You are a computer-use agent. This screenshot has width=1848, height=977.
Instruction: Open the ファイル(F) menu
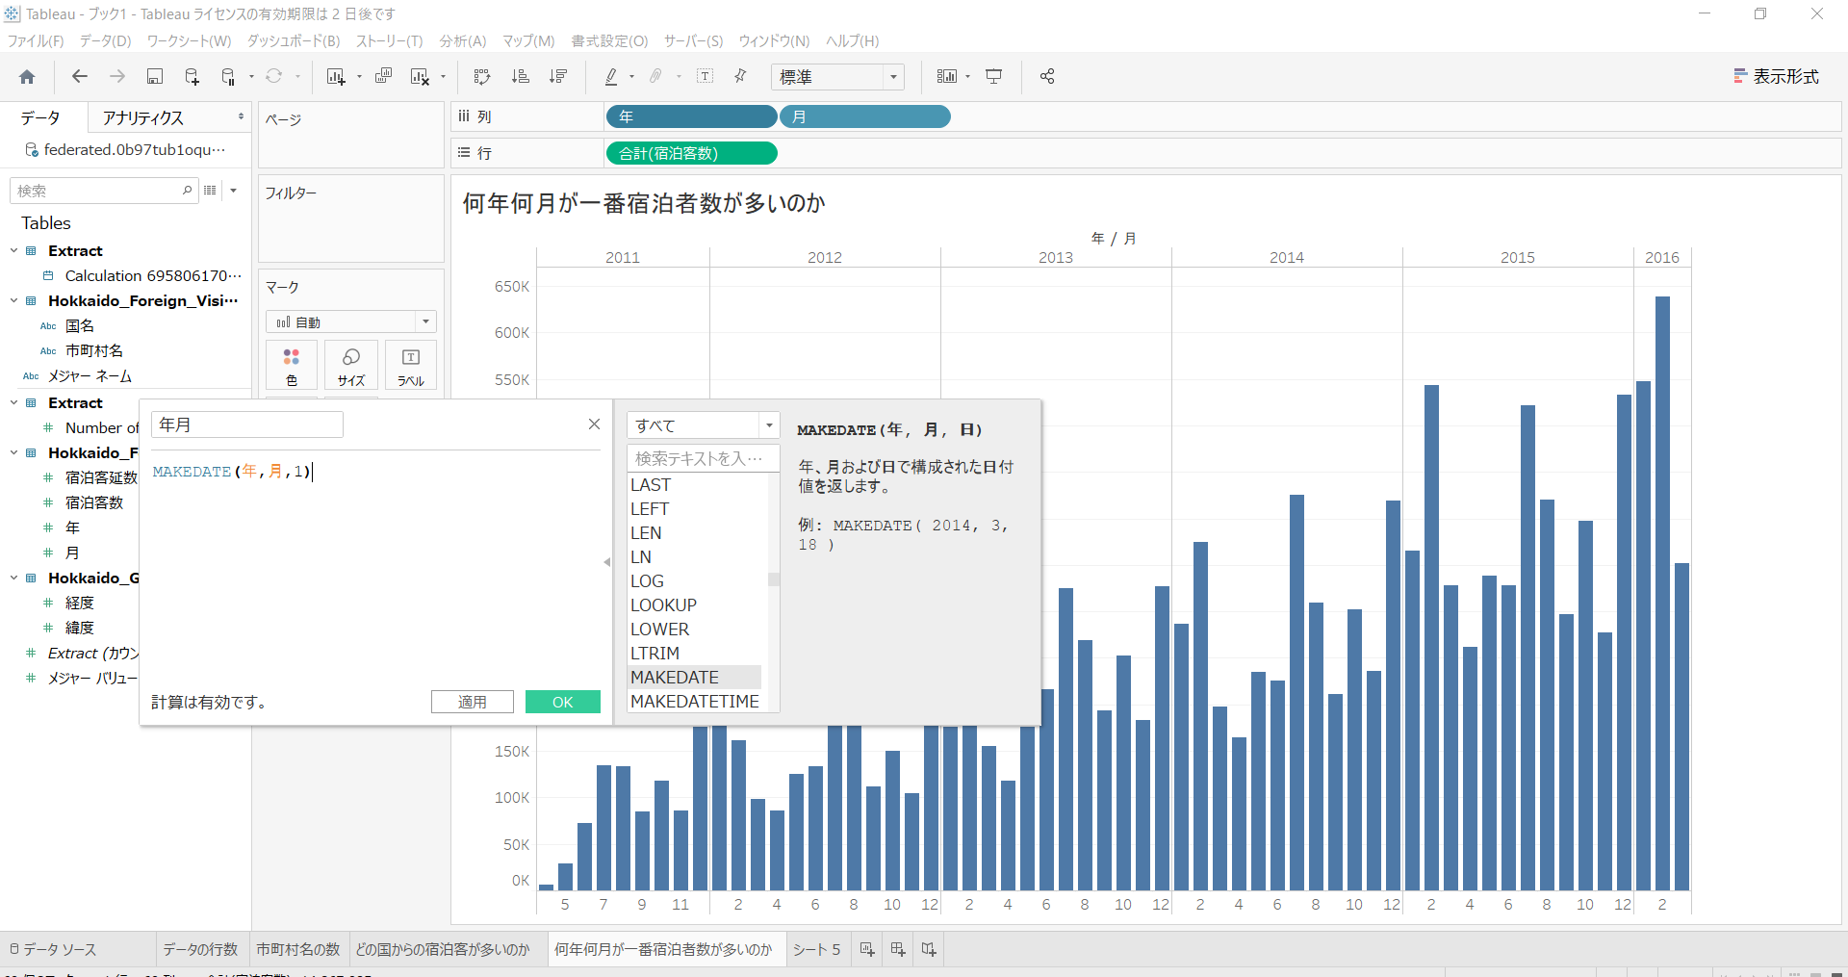[36, 41]
